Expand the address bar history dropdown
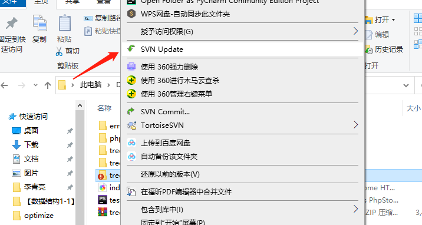The width and height of the screenshot is (422, 225). tap(406, 85)
